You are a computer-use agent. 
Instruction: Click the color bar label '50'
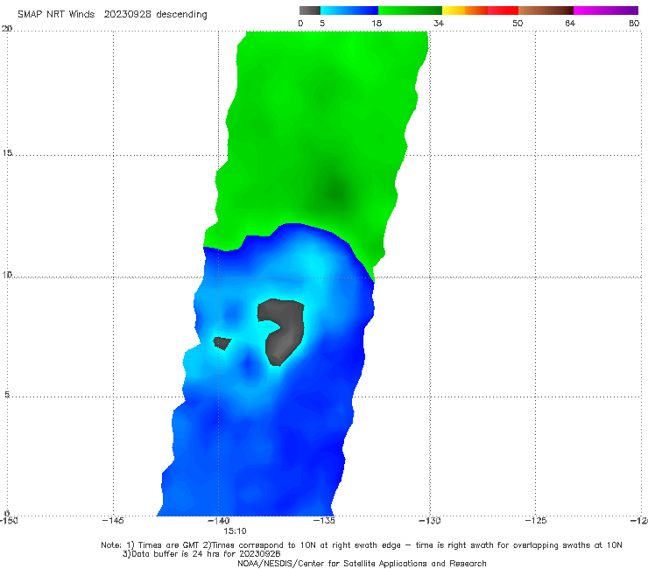[518, 23]
